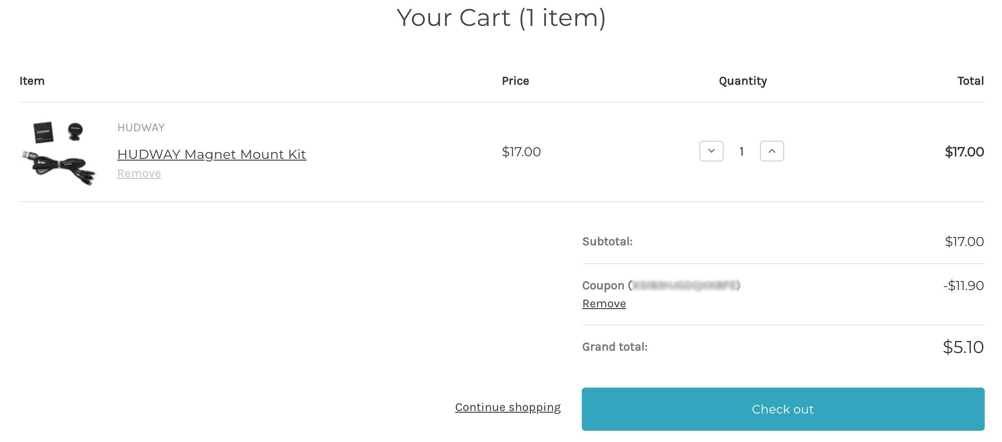
Task: Click the Continue shopping link
Action: click(x=507, y=407)
